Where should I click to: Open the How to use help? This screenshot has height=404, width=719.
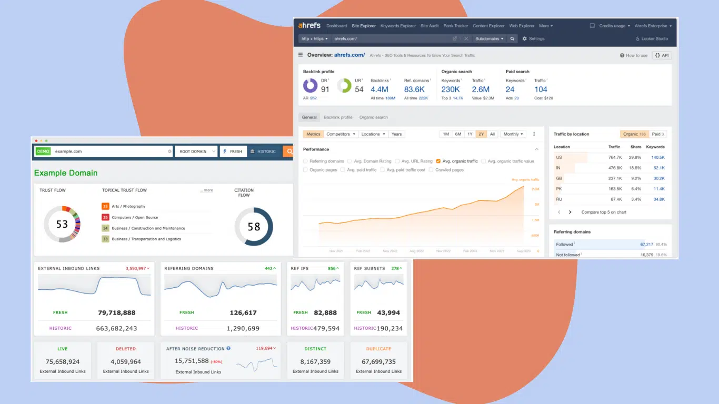pyautogui.click(x=634, y=55)
